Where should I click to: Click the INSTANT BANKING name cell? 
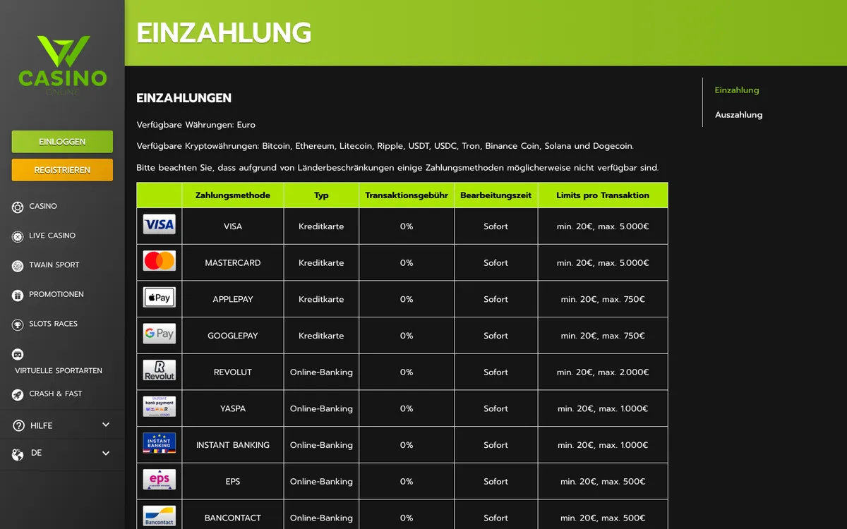pyautogui.click(x=233, y=445)
